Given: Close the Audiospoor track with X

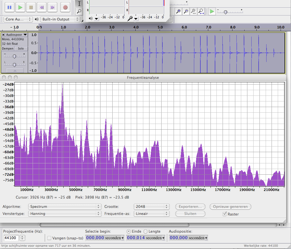Looking at the screenshot, I should pyautogui.click(x=3, y=35).
